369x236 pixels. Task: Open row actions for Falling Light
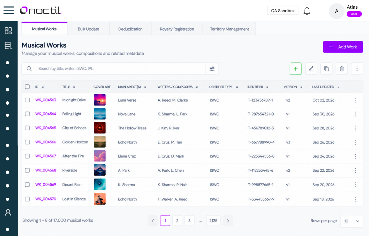click(x=355, y=114)
